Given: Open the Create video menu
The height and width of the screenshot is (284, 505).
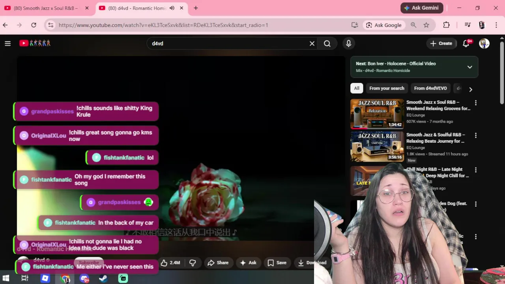Looking at the screenshot, I should coord(441,43).
